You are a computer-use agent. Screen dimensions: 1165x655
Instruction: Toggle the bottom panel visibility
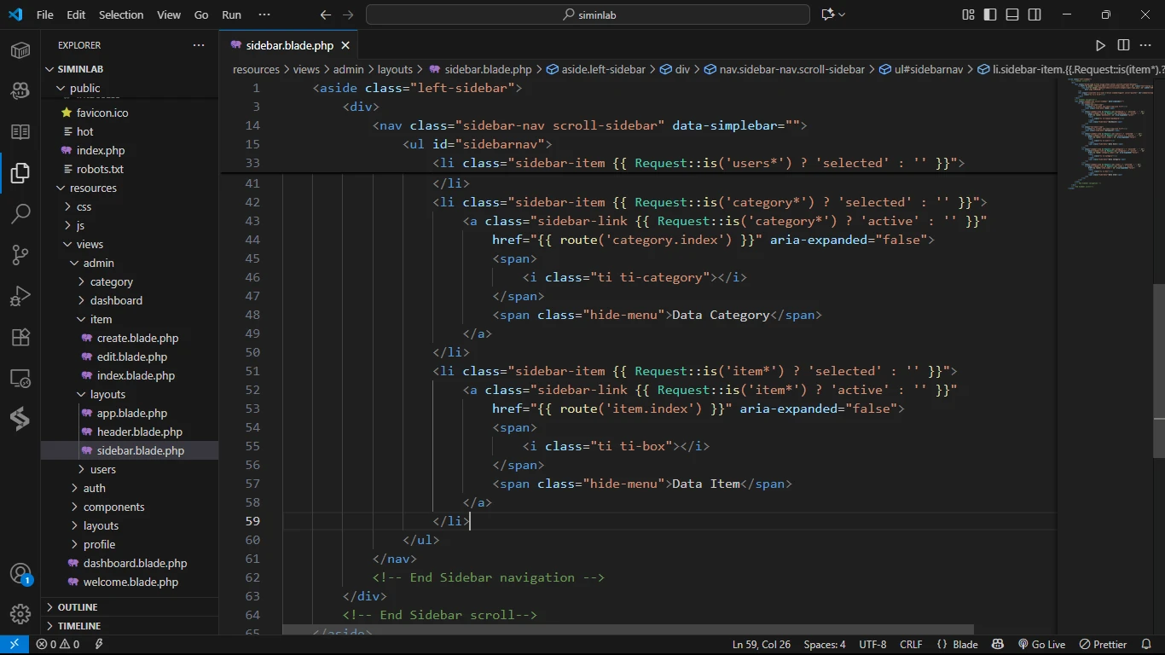[x=1012, y=14]
